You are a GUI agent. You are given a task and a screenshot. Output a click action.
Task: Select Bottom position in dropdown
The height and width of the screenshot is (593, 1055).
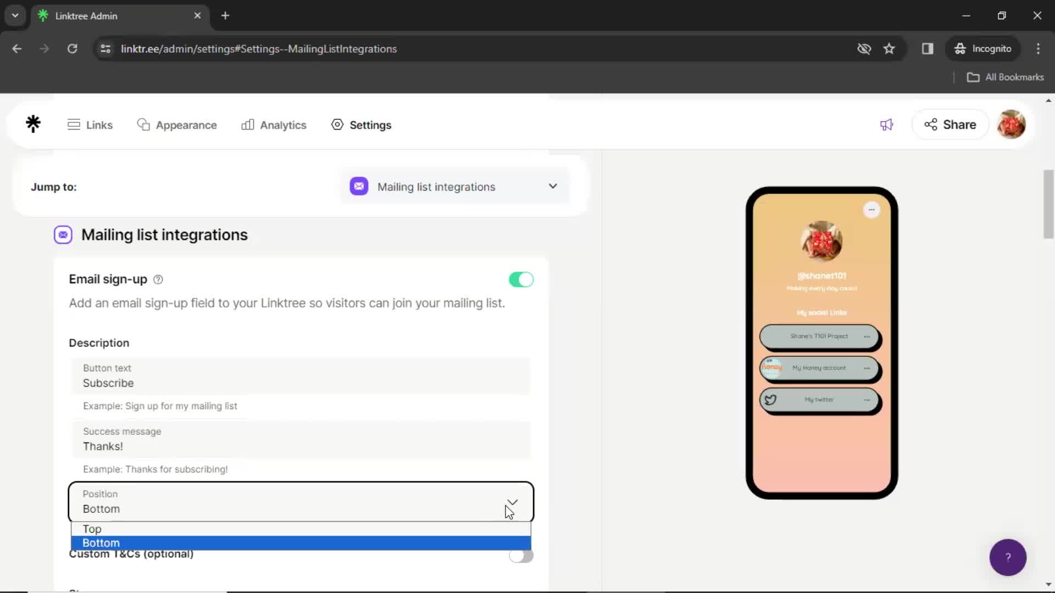coord(302,542)
